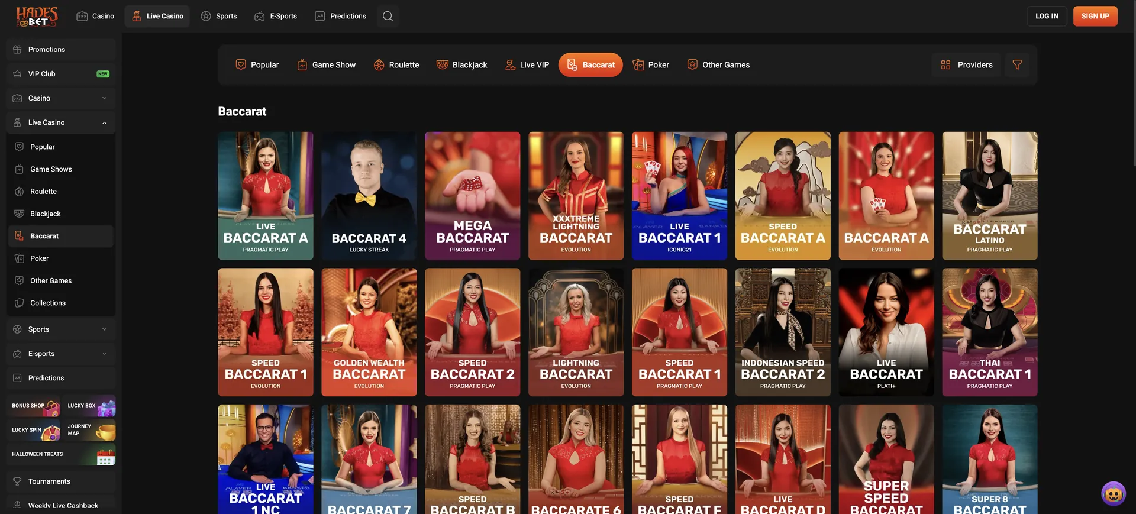This screenshot has height=514, width=1136.
Task: Click the Hades Bet logo
Action: [37, 16]
